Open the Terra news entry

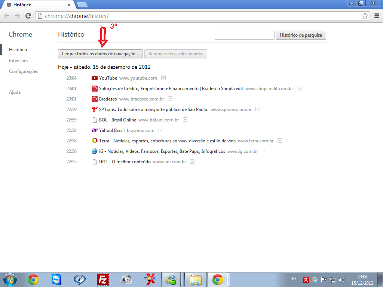point(167,141)
